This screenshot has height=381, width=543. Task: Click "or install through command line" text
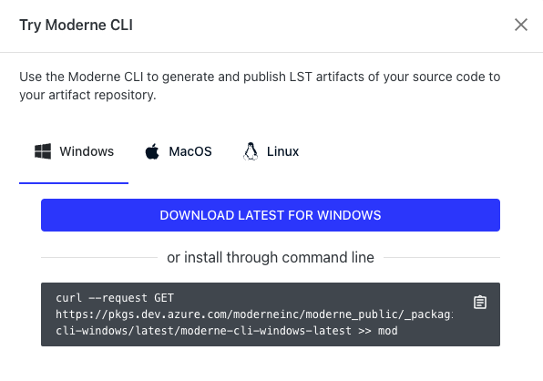coord(271,257)
